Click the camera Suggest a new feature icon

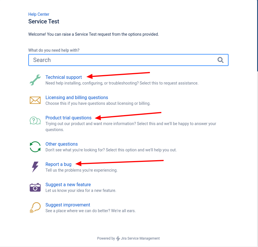tap(35, 187)
